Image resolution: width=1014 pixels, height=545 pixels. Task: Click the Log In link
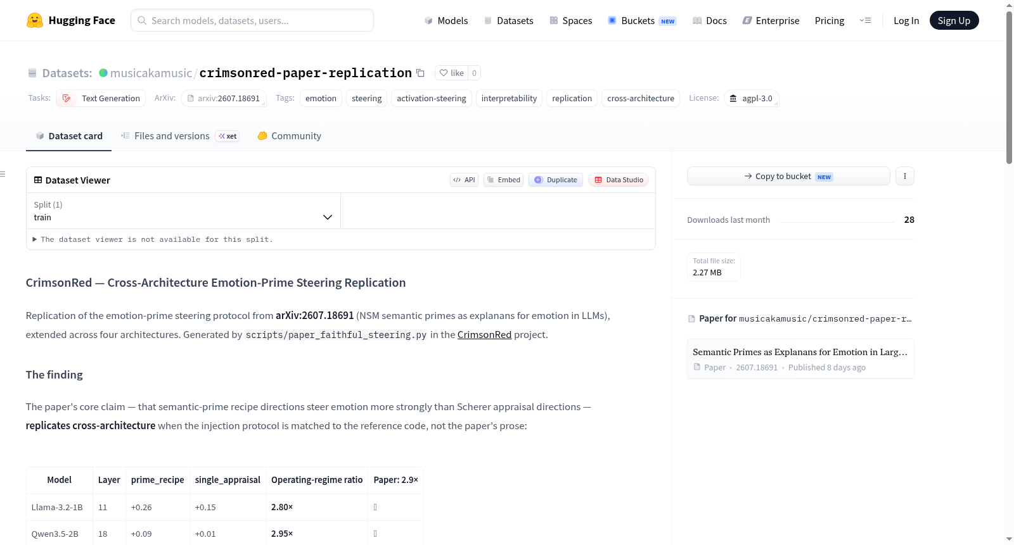tap(906, 20)
